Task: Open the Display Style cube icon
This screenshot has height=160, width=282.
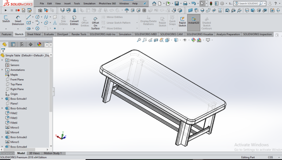Action: (176, 40)
